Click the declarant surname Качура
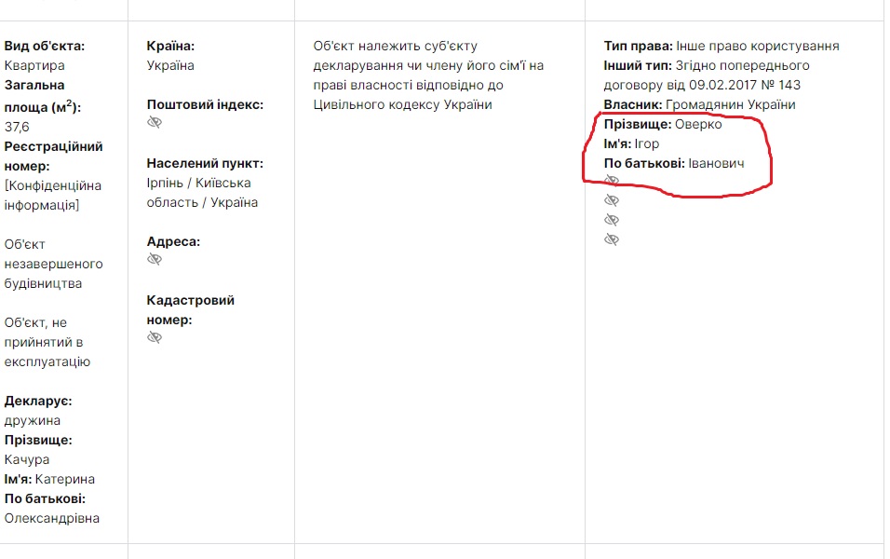Viewport: 890px width, 559px height. [27, 459]
